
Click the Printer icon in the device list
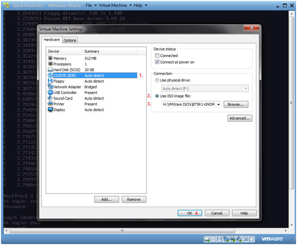coord(50,103)
